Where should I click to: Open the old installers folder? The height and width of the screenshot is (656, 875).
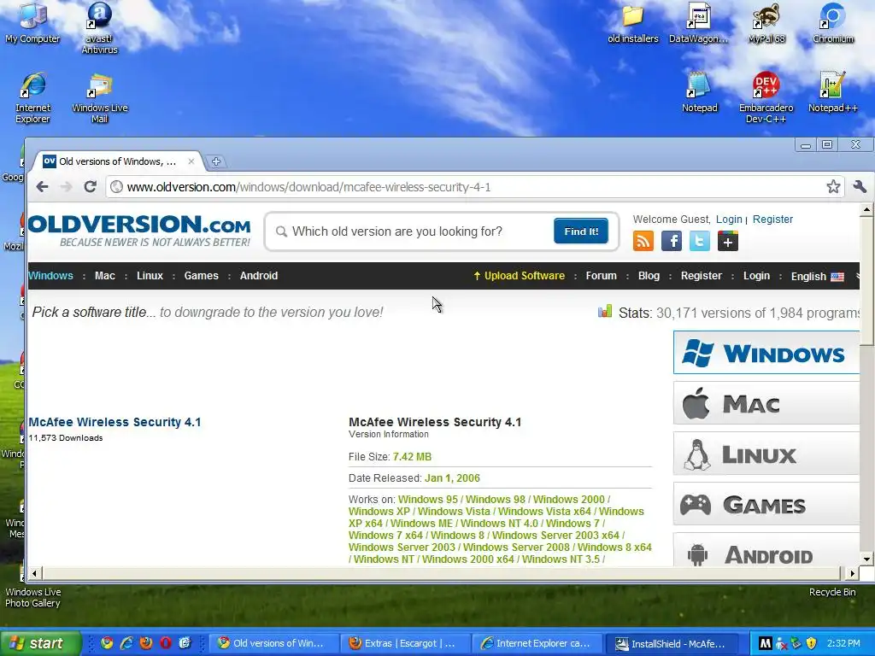[633, 23]
